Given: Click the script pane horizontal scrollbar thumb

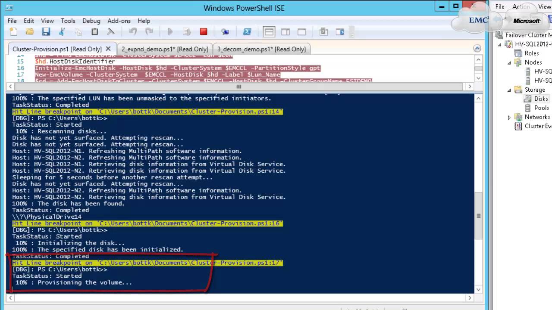Looking at the screenshot, I should (238, 87).
